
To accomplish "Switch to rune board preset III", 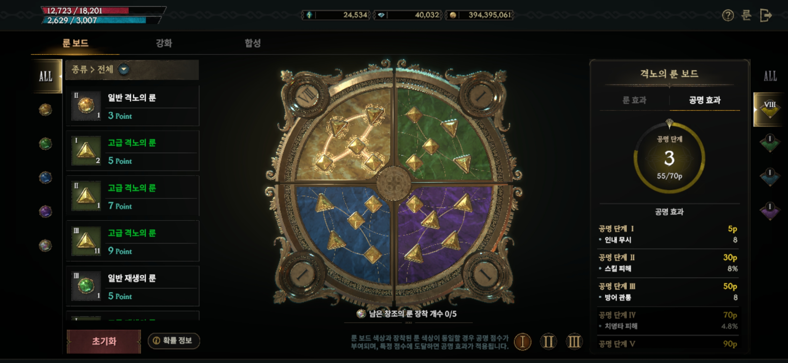I will click(x=574, y=342).
